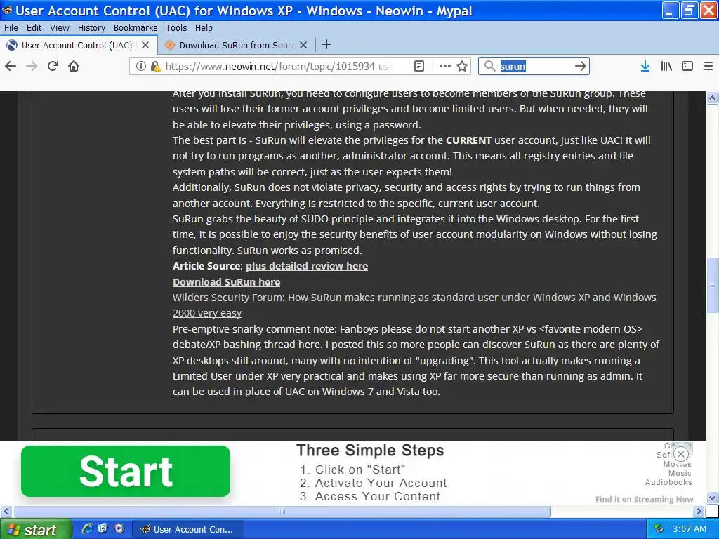719x539 pixels.
Task: Click the User Account Con... taskbar button
Action: 188,529
